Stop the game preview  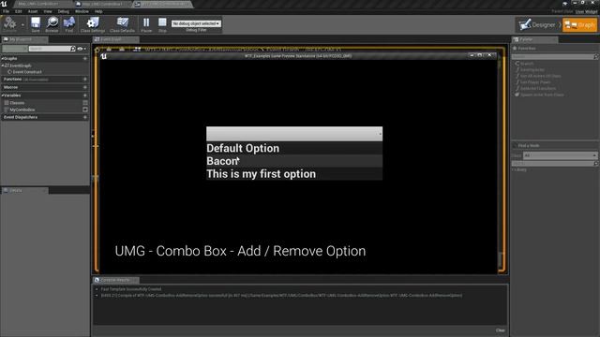coord(162,24)
